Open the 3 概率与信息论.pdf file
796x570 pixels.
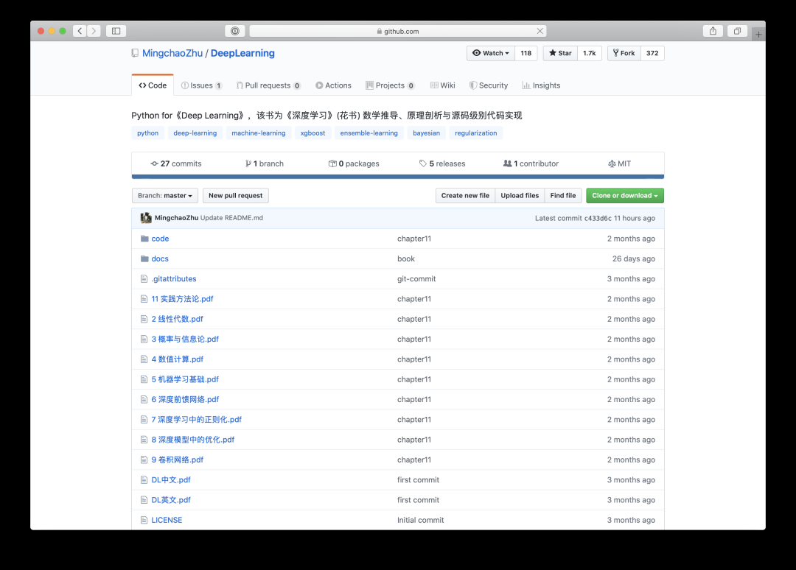[x=185, y=339]
